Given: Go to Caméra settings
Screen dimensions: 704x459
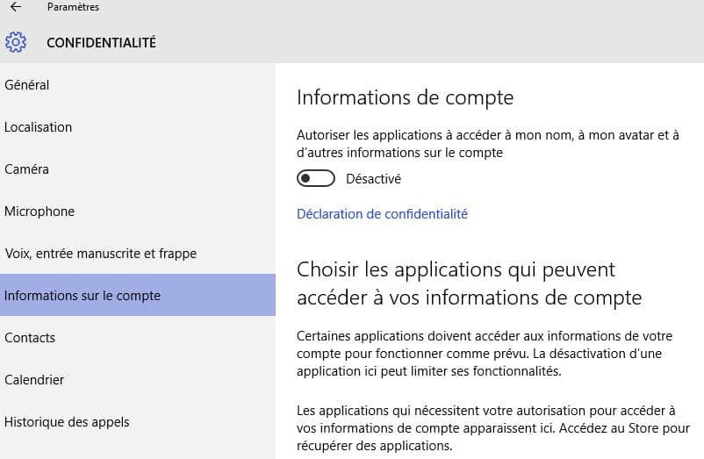Looking at the screenshot, I should [138, 169].
